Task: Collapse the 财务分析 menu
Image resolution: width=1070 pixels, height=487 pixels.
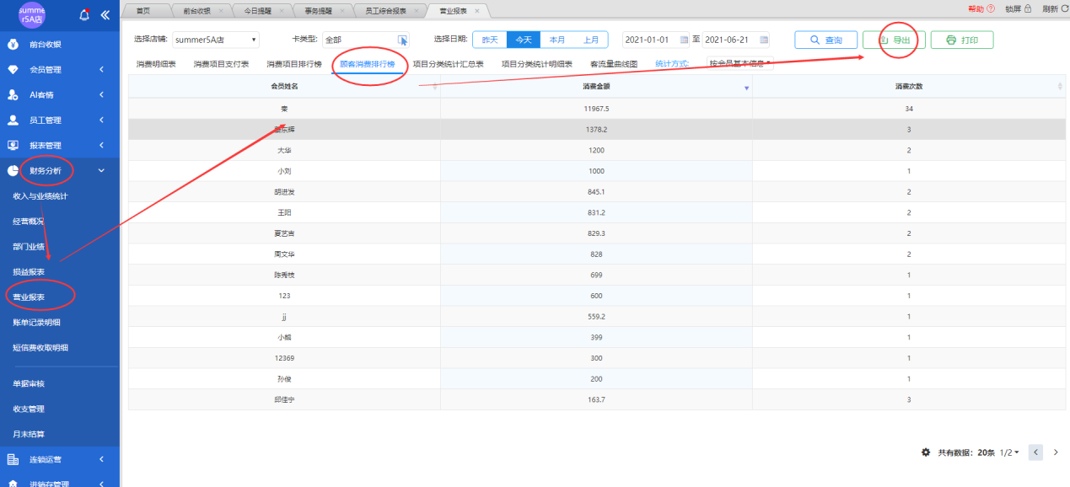Action: point(101,170)
